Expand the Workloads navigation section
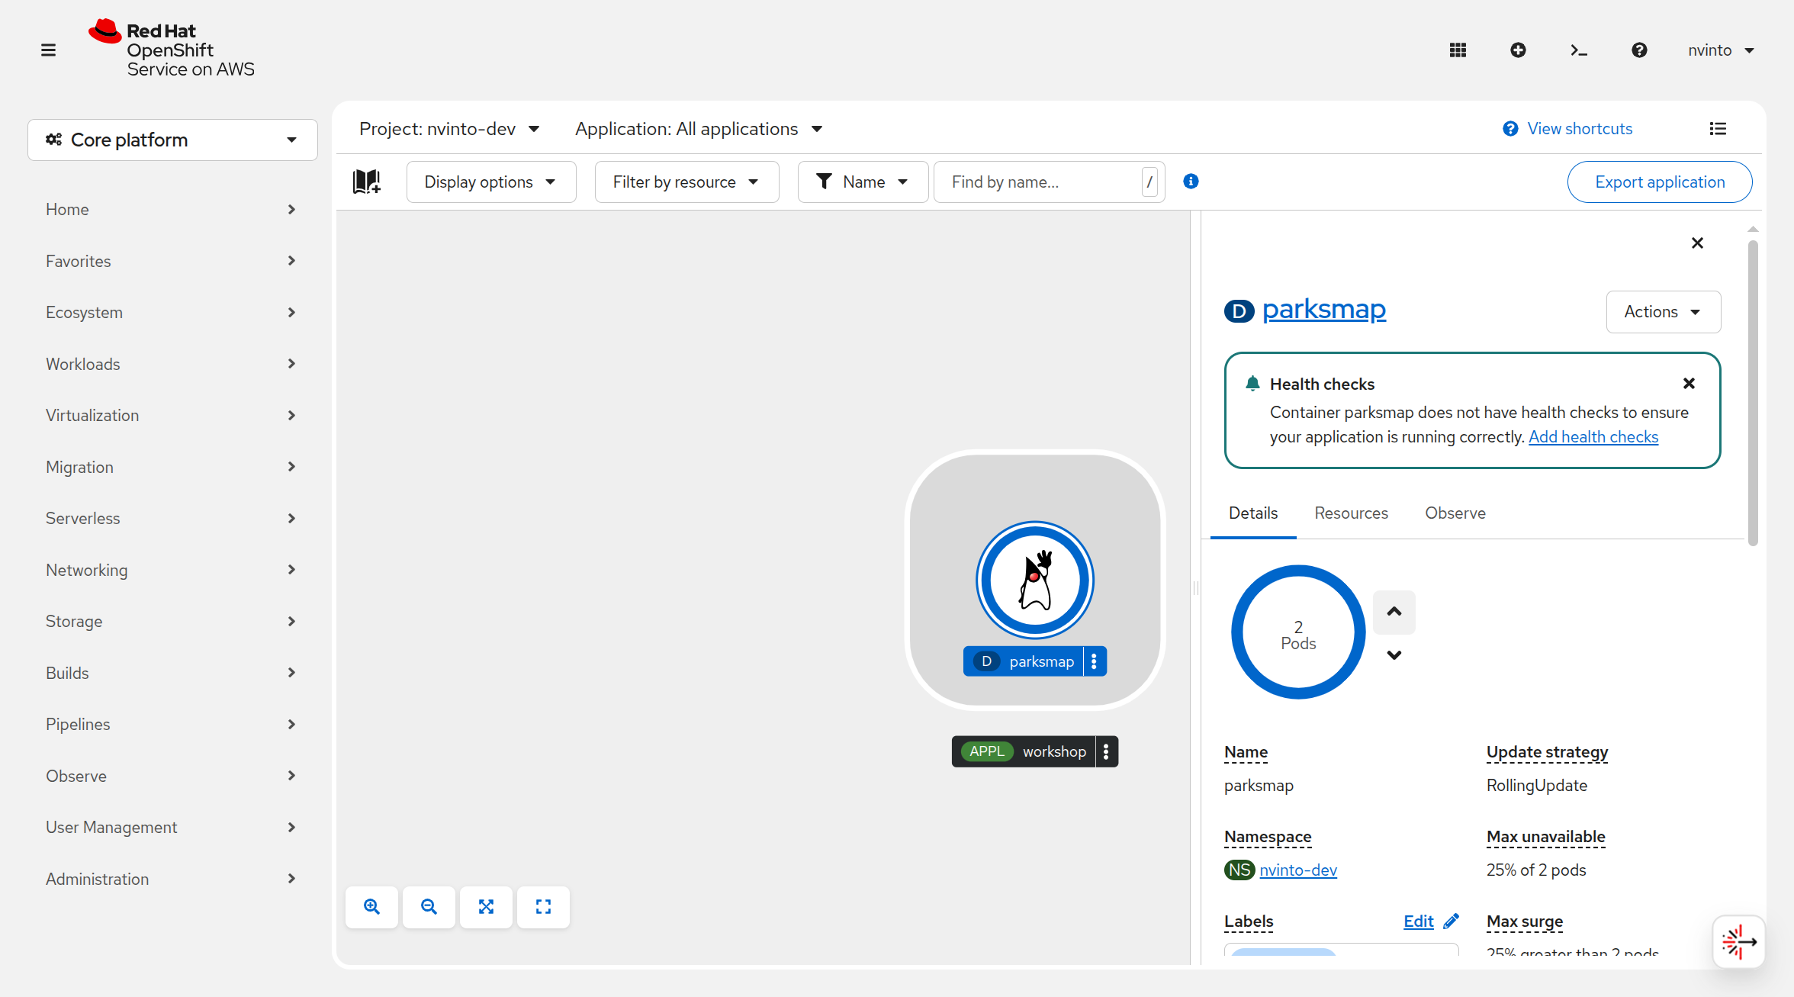Image resolution: width=1794 pixels, height=997 pixels. point(172,364)
